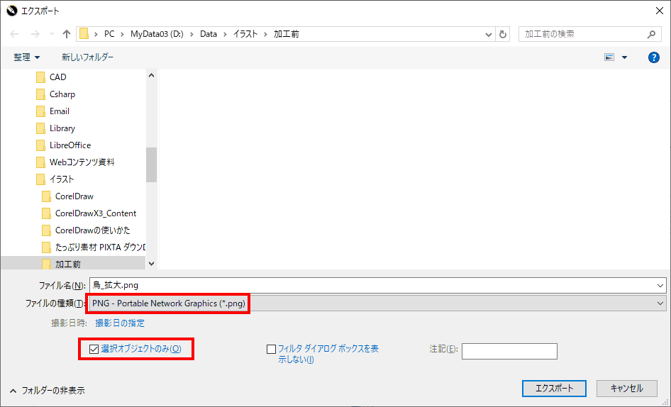The image size is (671, 407).
Task: Click the tree scroll up arrow
Action: [152, 75]
